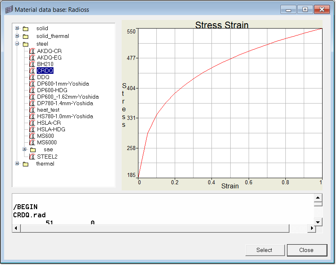Click the STEEL2 material icon
This screenshot has height=265, width=336.
pos(32,156)
